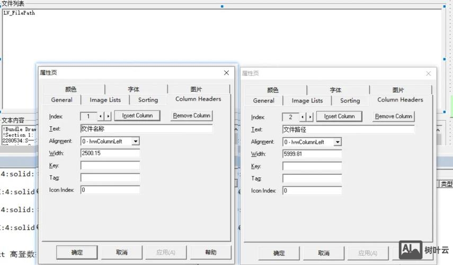
Task: Select Sorting tab in right dialog
Action: point(350,101)
